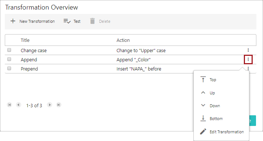Viewport: 263px width, 141px height.
Task: Go to last page of results
Action: [59, 105]
